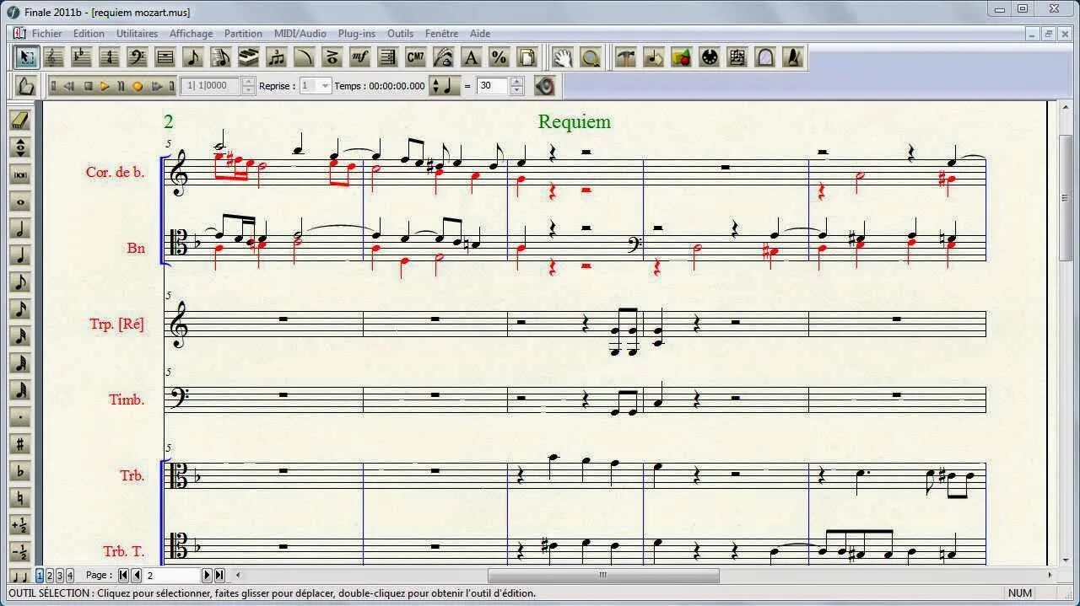
Task: Click the Play button in playback controls
Action: click(105, 86)
